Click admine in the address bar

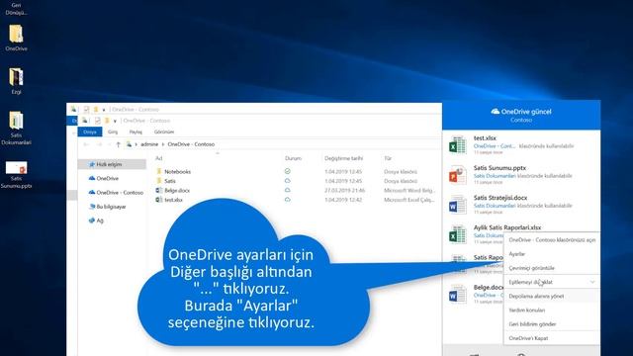click(x=149, y=144)
